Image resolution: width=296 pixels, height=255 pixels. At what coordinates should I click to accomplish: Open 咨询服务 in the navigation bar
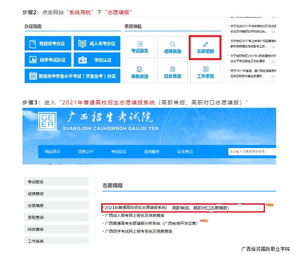[x=152, y=151]
